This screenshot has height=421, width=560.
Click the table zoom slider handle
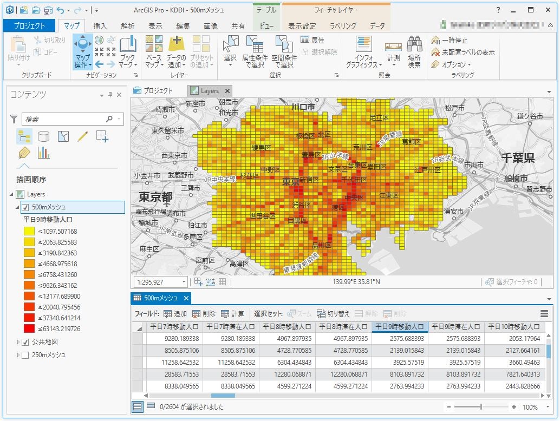pos(481,407)
